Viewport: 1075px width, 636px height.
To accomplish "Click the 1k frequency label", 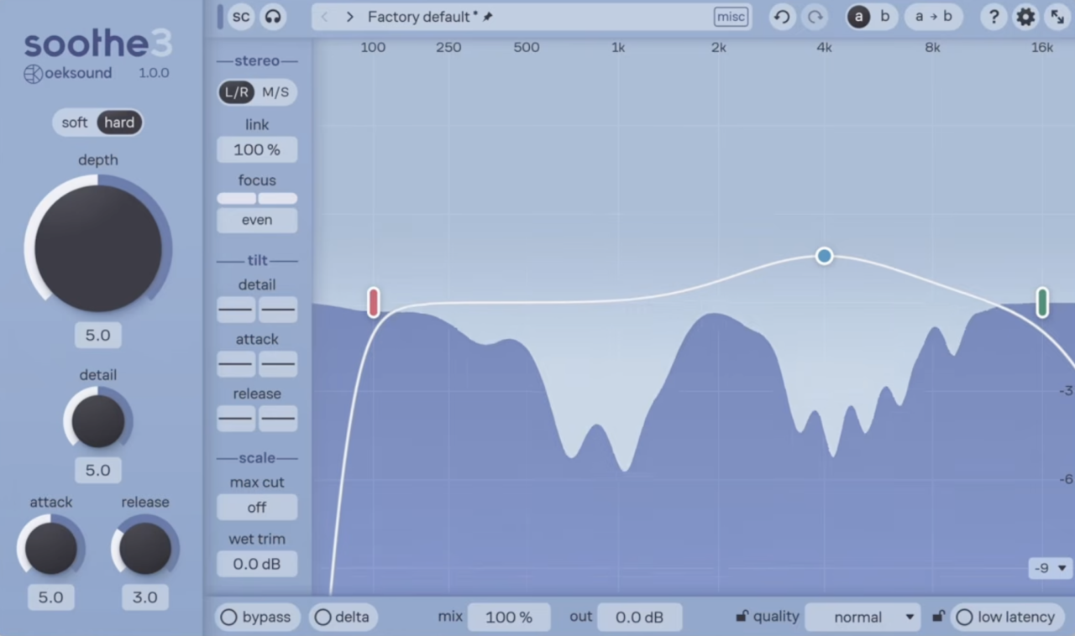I will coord(618,48).
